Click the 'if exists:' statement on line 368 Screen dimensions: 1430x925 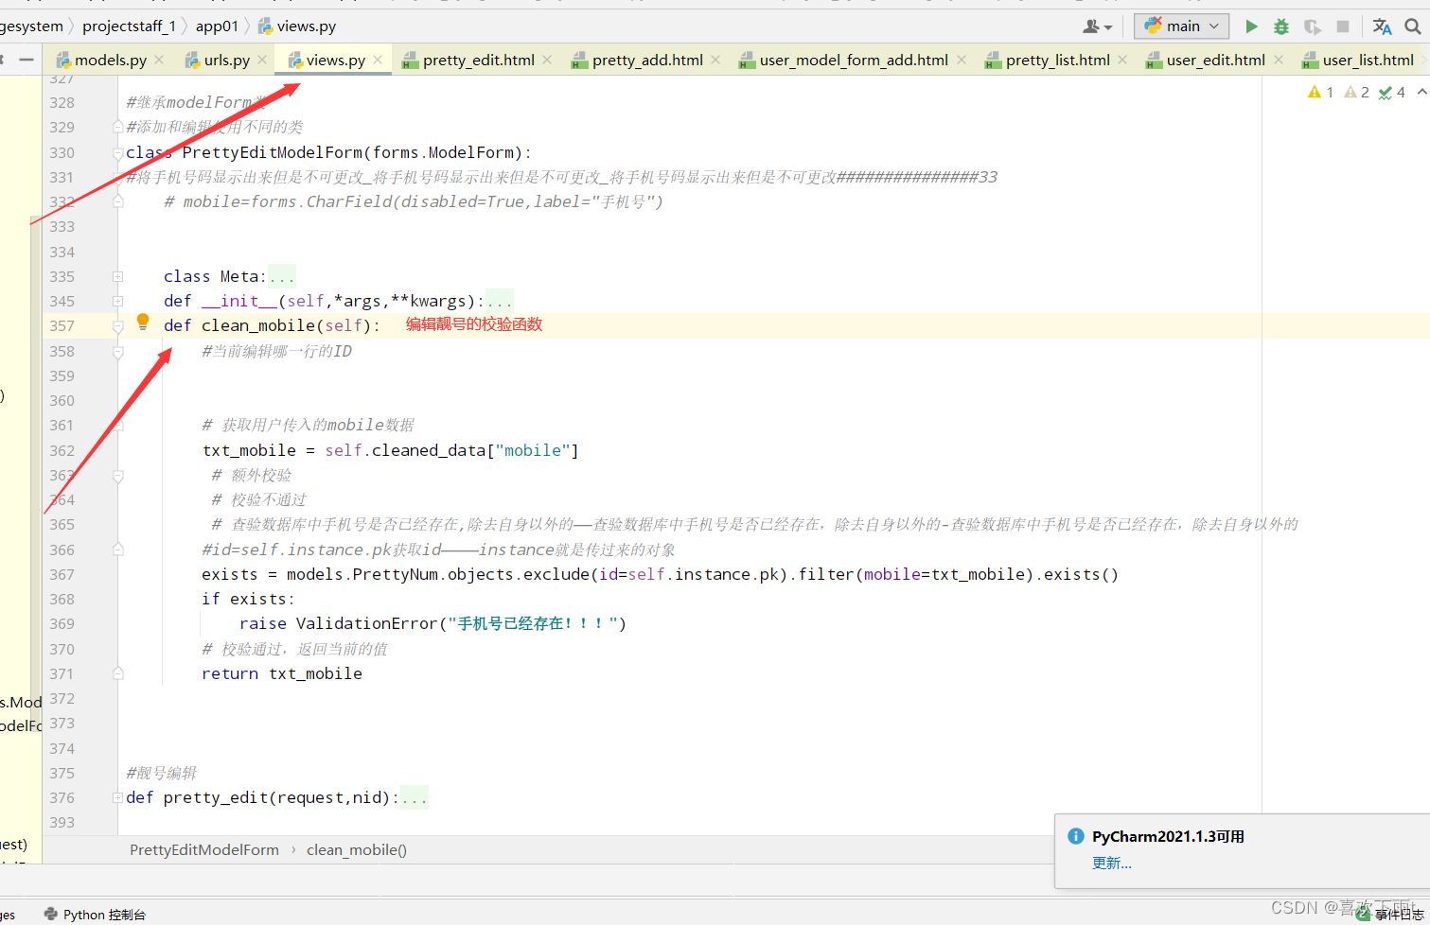[248, 599]
